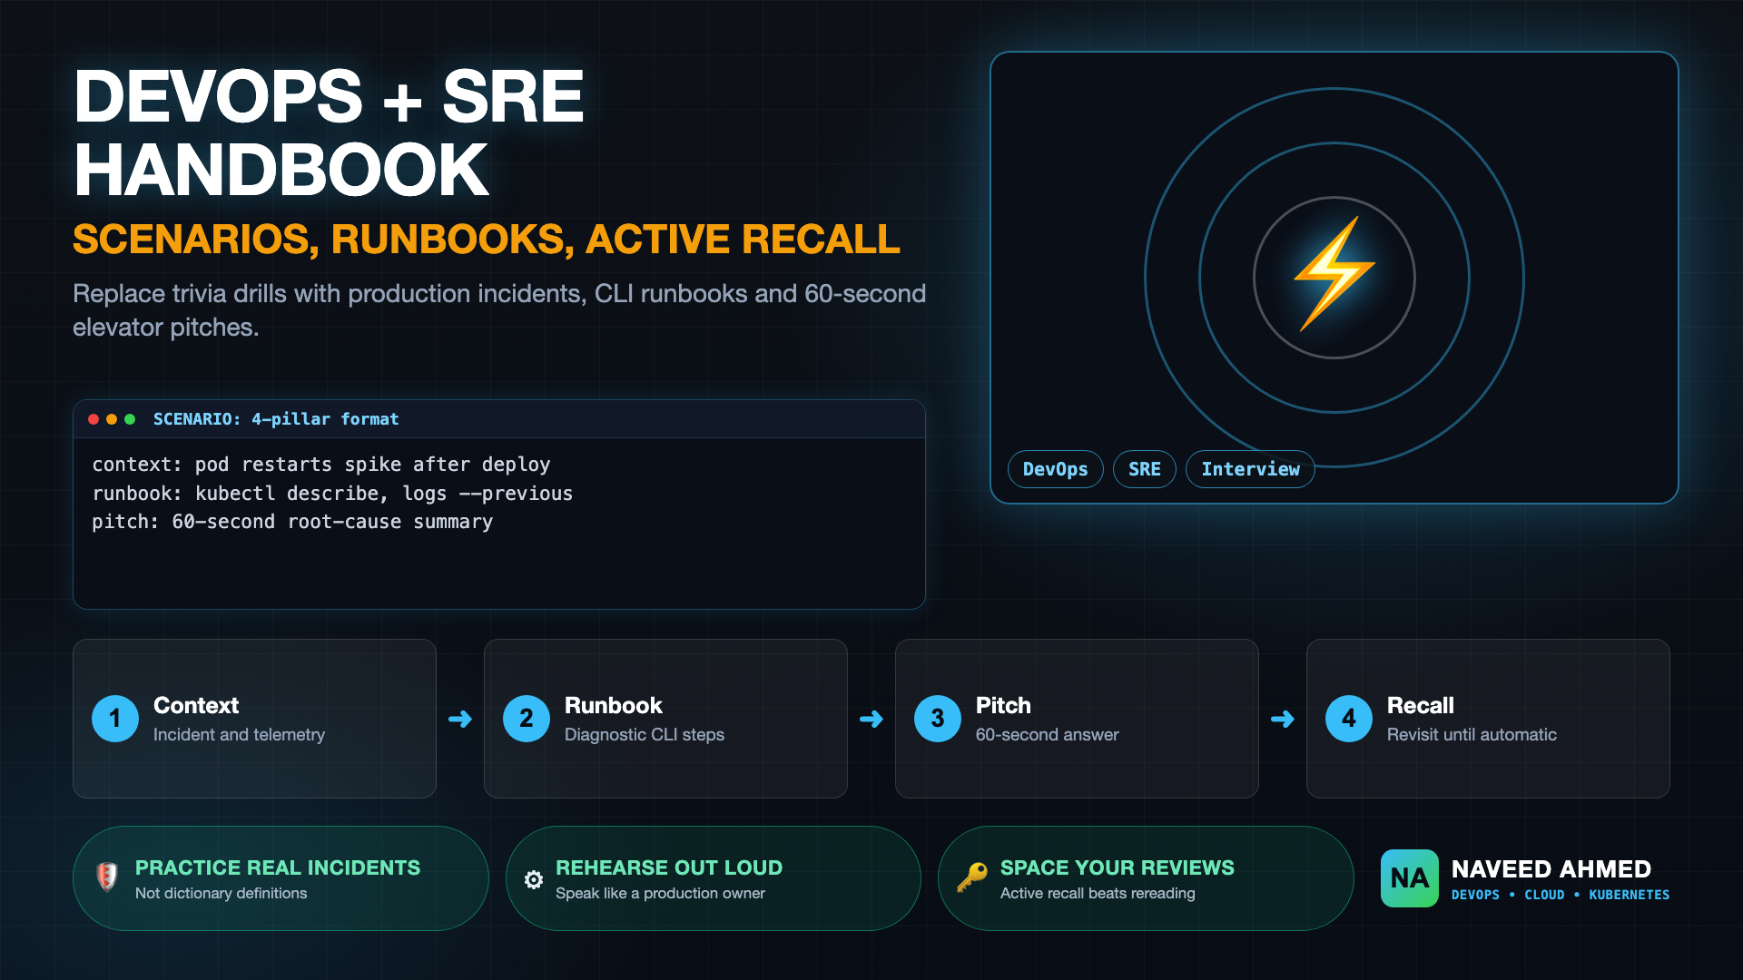1743x980 pixels.
Task: Open the Space Your Reviews pill
Action: point(1146,878)
